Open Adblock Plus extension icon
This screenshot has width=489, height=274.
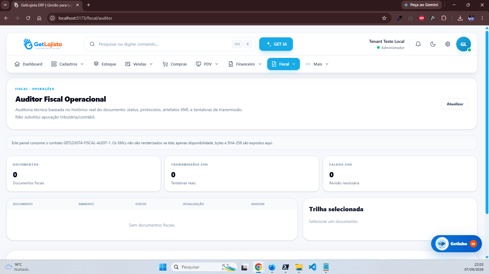422,18
